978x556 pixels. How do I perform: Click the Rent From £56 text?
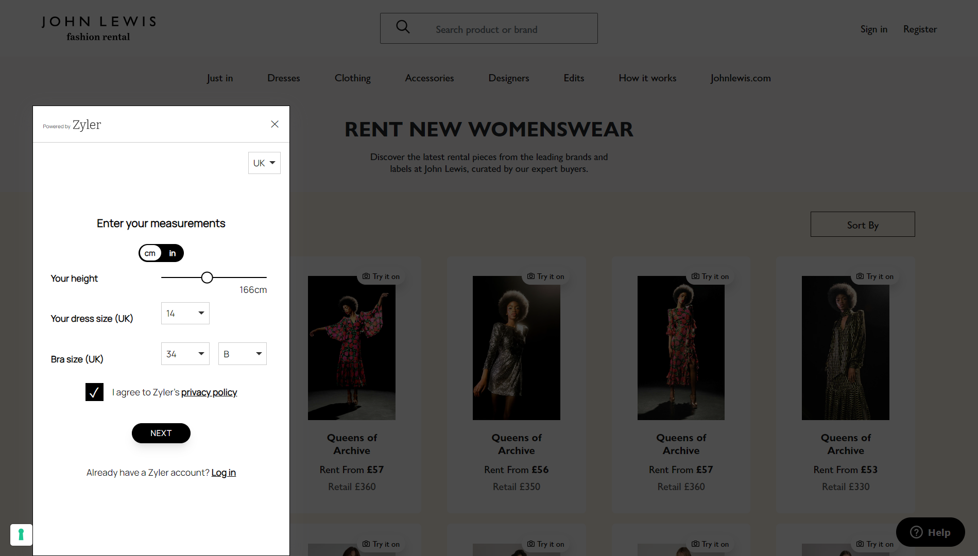point(517,470)
